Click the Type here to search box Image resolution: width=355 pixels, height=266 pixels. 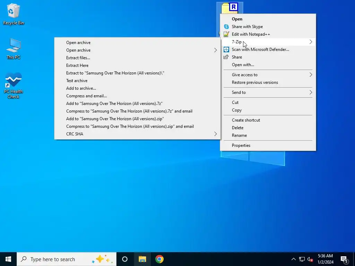(x=67, y=259)
